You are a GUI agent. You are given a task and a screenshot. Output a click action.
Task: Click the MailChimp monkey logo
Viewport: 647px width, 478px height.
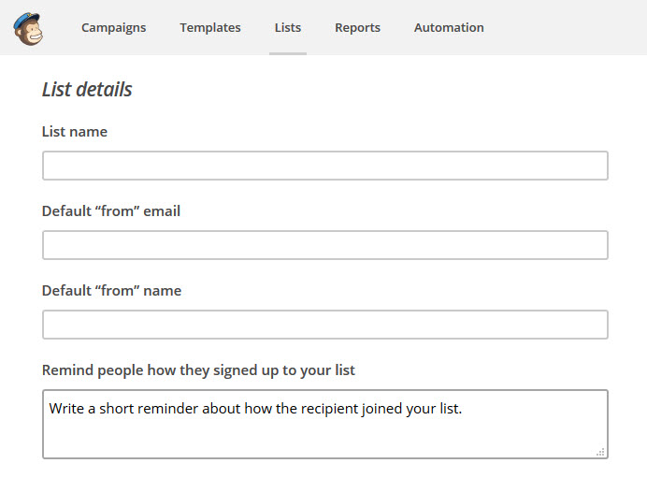[28, 28]
